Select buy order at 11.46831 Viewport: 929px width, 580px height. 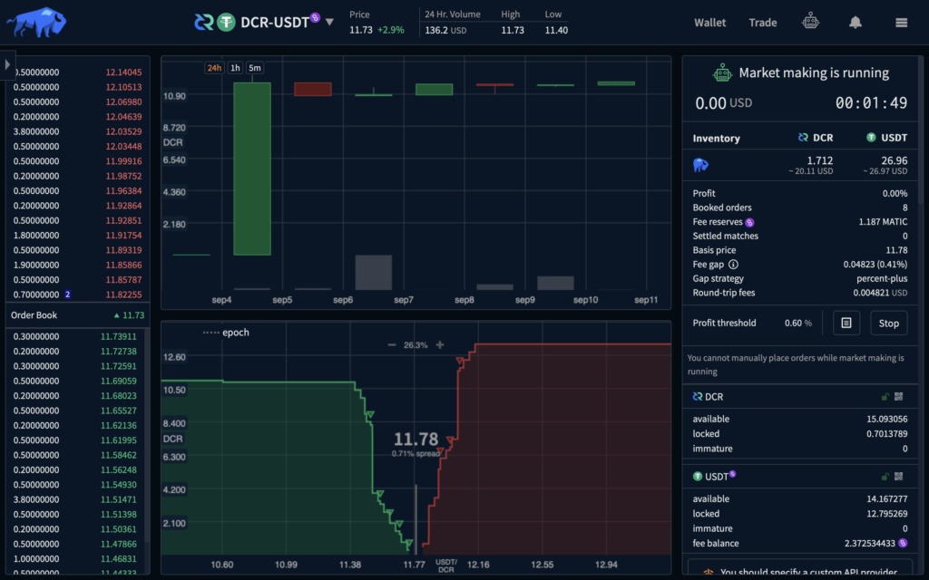tap(77, 558)
